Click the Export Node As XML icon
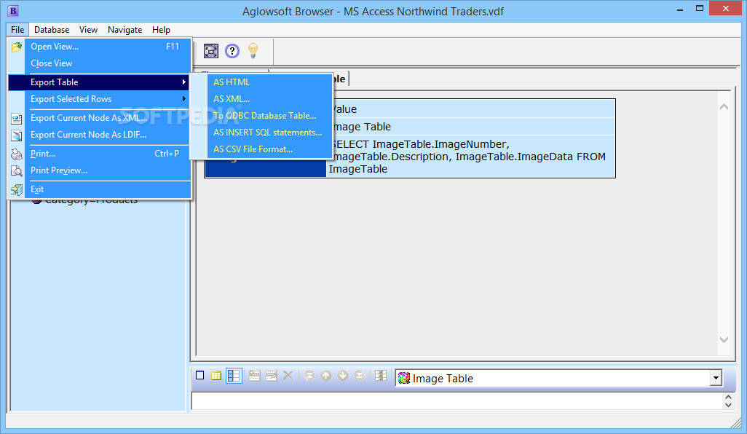Viewport: 747px width, 434px height. 17,118
